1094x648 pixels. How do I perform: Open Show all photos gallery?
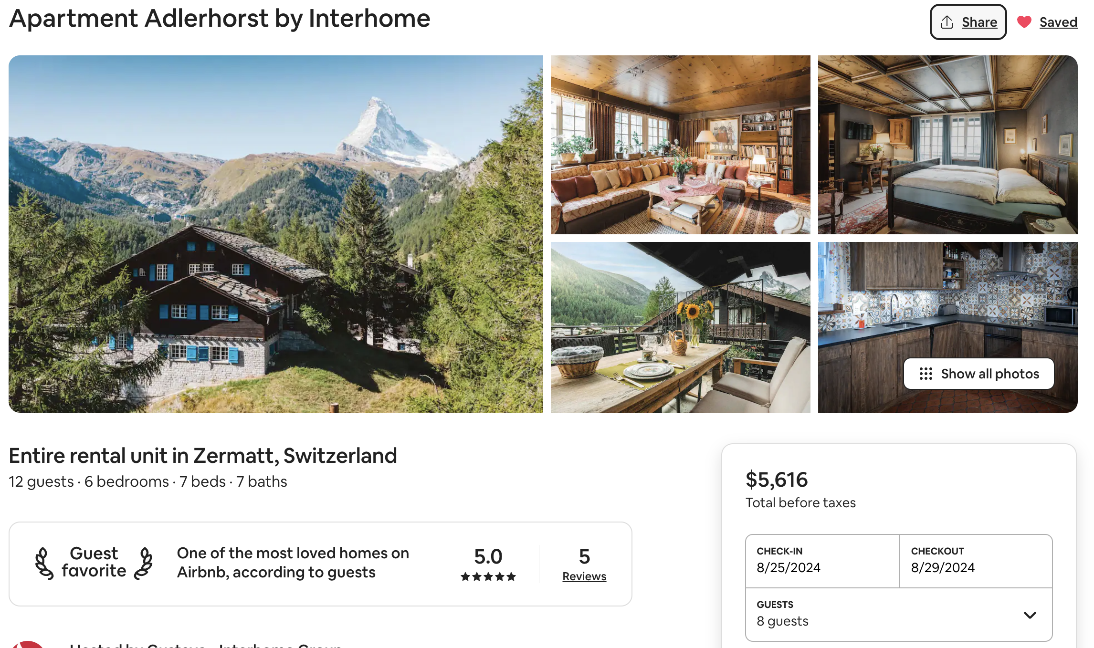989,374
